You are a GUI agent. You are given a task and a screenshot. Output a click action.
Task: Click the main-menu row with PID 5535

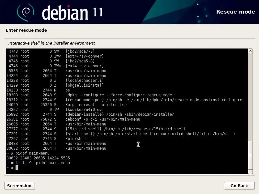pyautogui.click(x=58, y=71)
